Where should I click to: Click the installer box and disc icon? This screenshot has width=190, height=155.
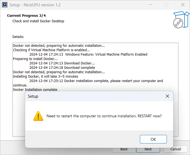pyautogui.click(x=181, y=20)
